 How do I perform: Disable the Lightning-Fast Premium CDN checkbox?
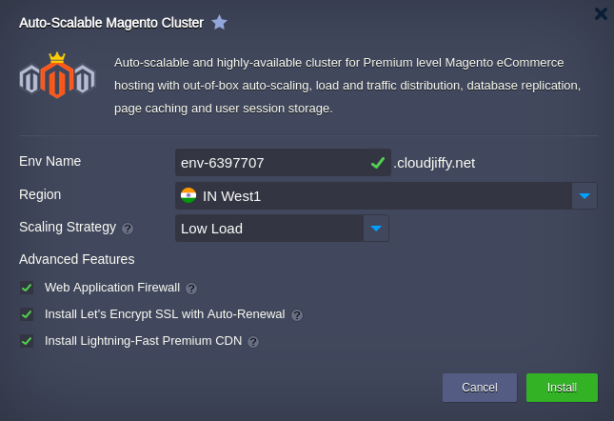coord(27,341)
